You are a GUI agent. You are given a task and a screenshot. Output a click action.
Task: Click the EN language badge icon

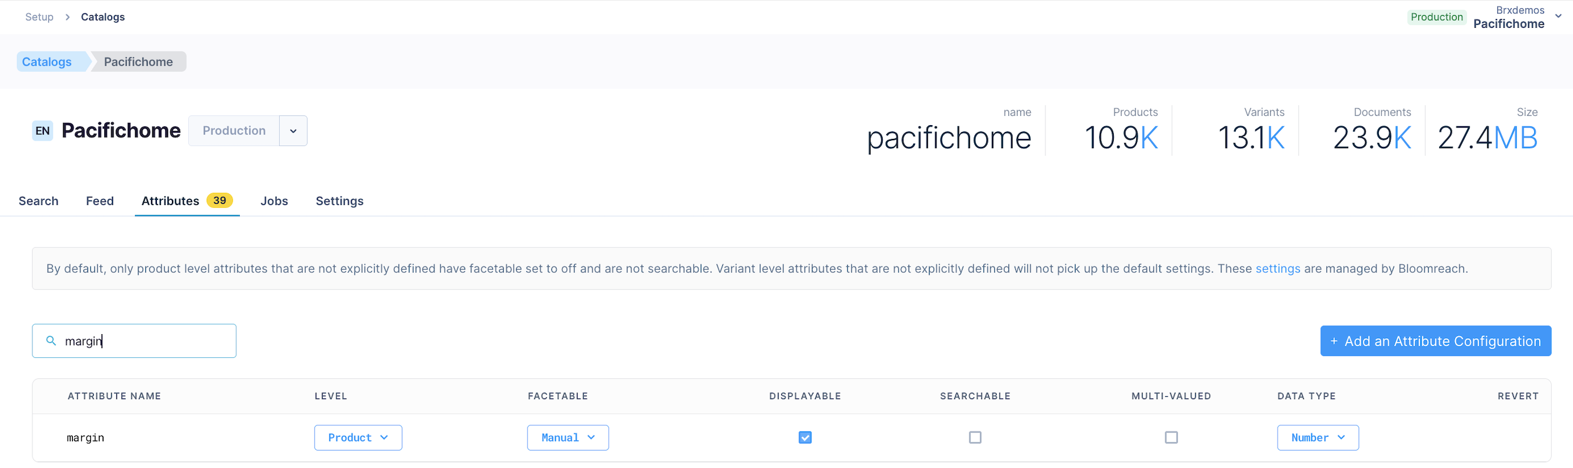43,131
